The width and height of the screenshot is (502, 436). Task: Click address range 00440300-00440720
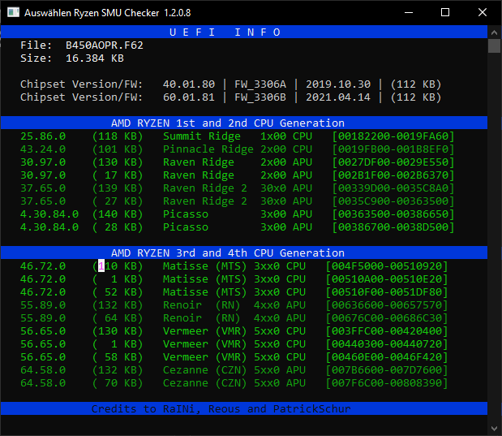tap(387, 344)
